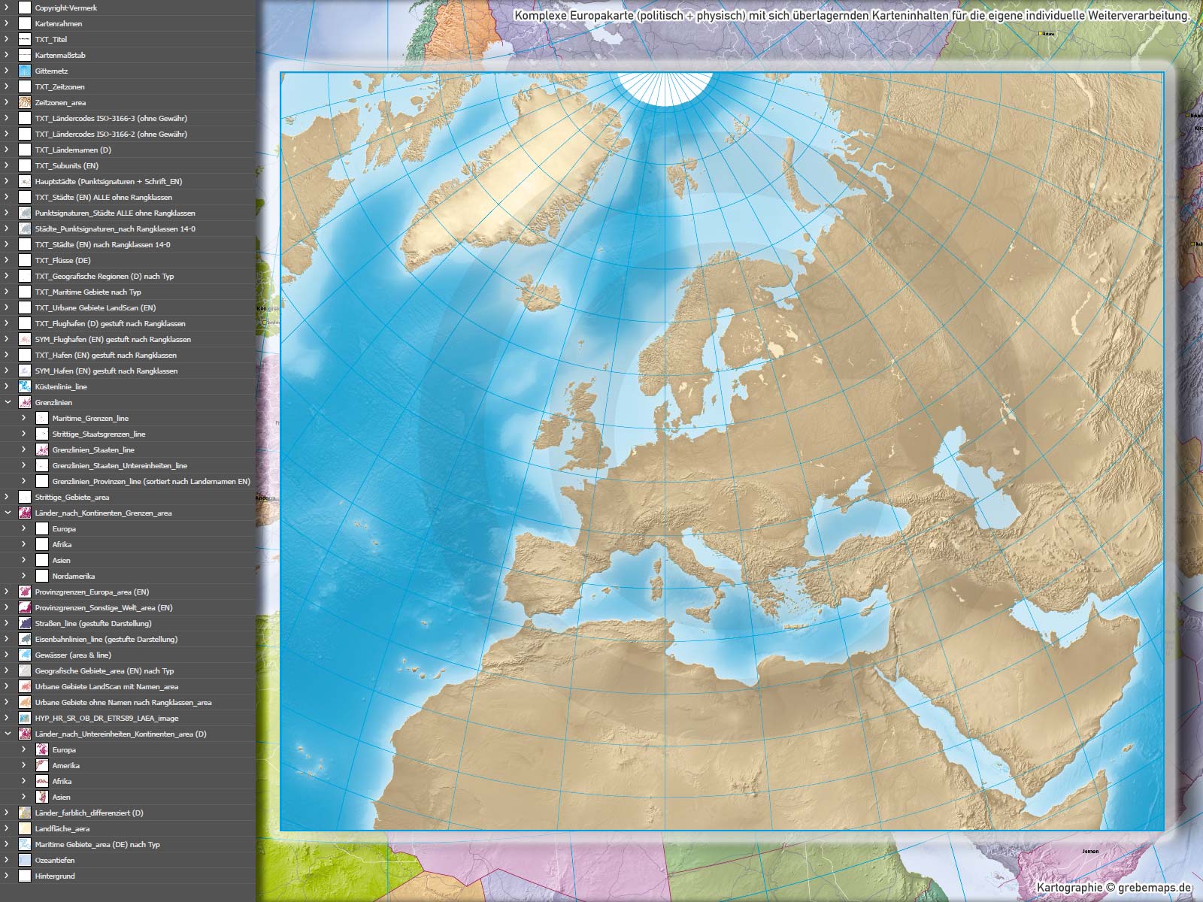The image size is (1203, 902).
Task: Click the Eisenbahnlinien_line layer thumbnail
Action: pyautogui.click(x=25, y=639)
